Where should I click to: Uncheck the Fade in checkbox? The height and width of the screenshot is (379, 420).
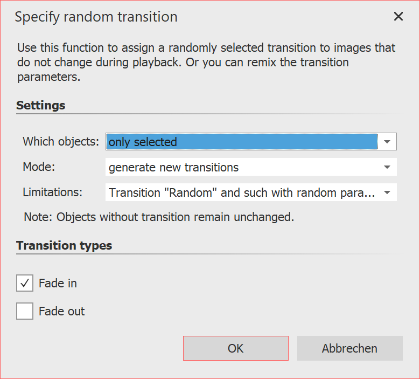click(25, 283)
